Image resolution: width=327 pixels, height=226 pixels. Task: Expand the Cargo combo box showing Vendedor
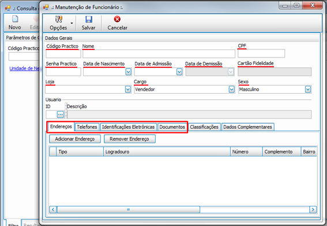(x=232, y=89)
